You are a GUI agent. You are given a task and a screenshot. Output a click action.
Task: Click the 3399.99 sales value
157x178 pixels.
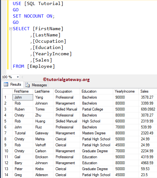point(148,103)
